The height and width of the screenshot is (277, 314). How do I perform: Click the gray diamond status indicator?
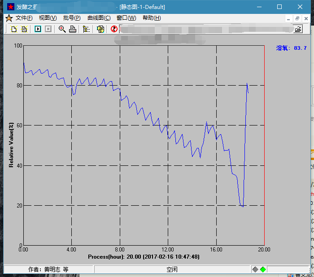click(x=255, y=269)
